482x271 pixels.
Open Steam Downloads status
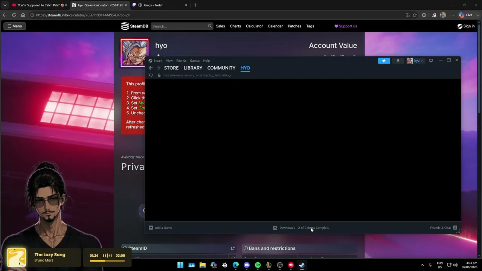pyautogui.click(x=301, y=228)
